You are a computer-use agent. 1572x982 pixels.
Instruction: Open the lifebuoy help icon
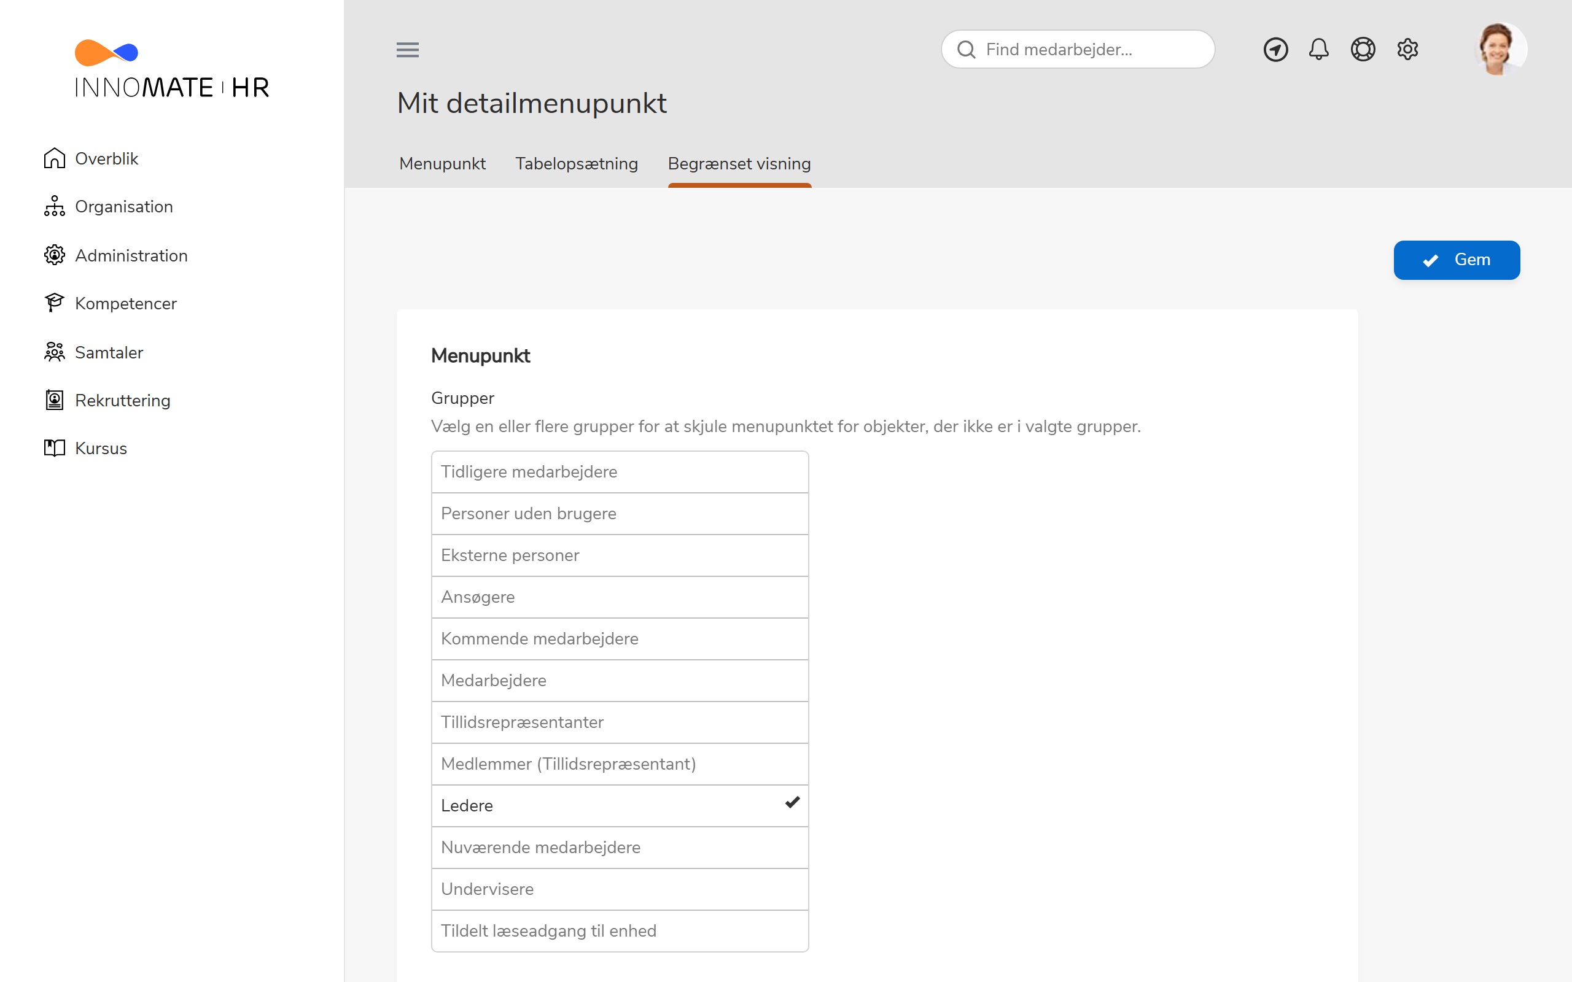pyautogui.click(x=1363, y=49)
